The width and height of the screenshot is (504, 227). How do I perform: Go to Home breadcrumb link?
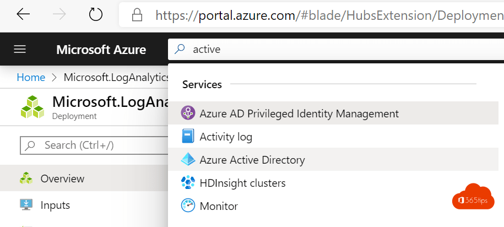31,77
